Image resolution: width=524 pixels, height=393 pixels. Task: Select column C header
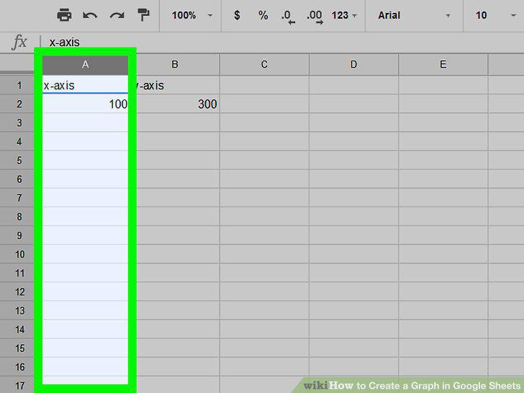tap(264, 65)
